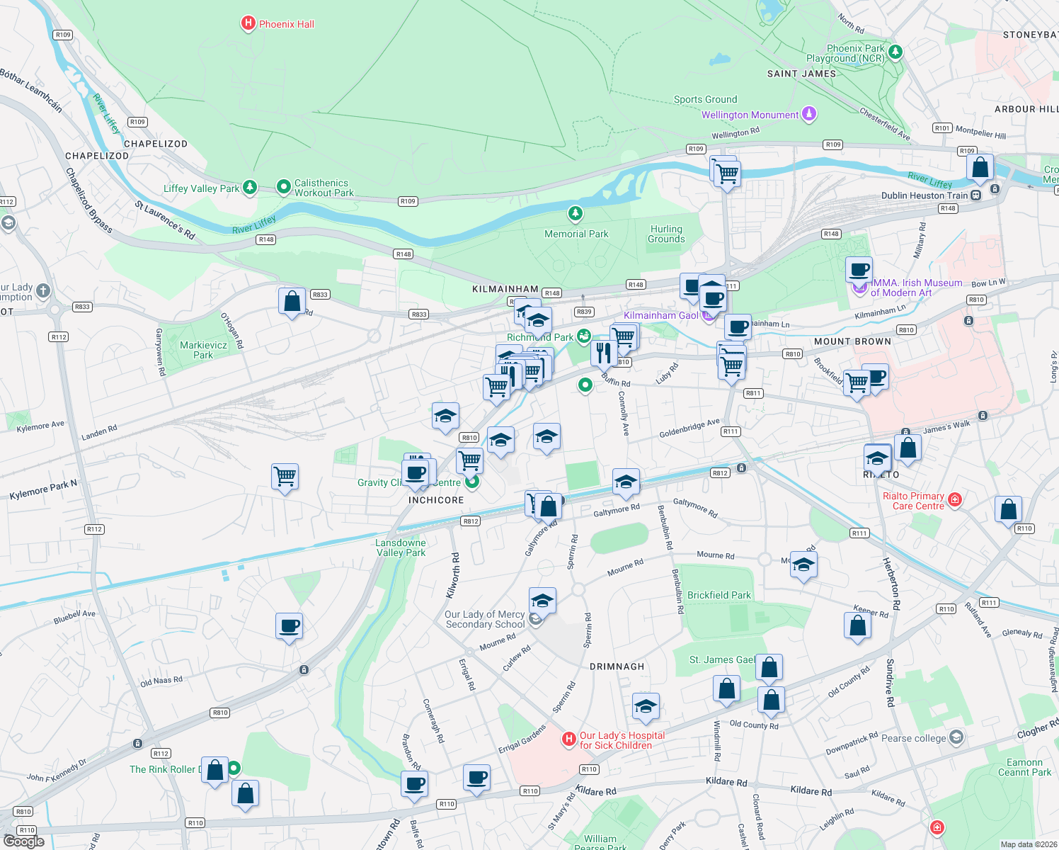Click Dublin Heuston Train station icon

976,195
